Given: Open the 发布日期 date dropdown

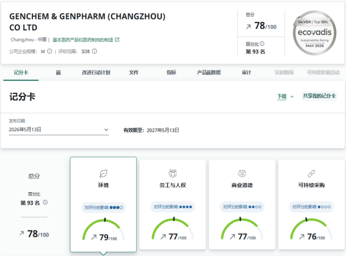Looking at the screenshot, I should click(x=59, y=129).
